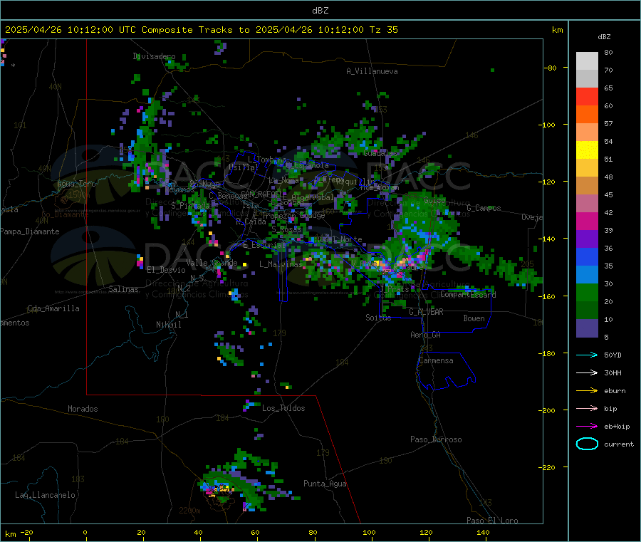Click the Morados map label
Screen dimensions: 641x542
[x=83, y=409]
